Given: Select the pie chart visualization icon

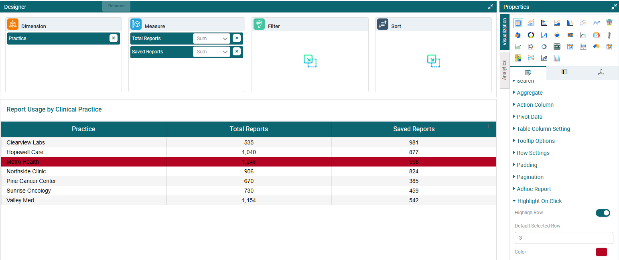Looking at the screenshot, I should (518, 35).
